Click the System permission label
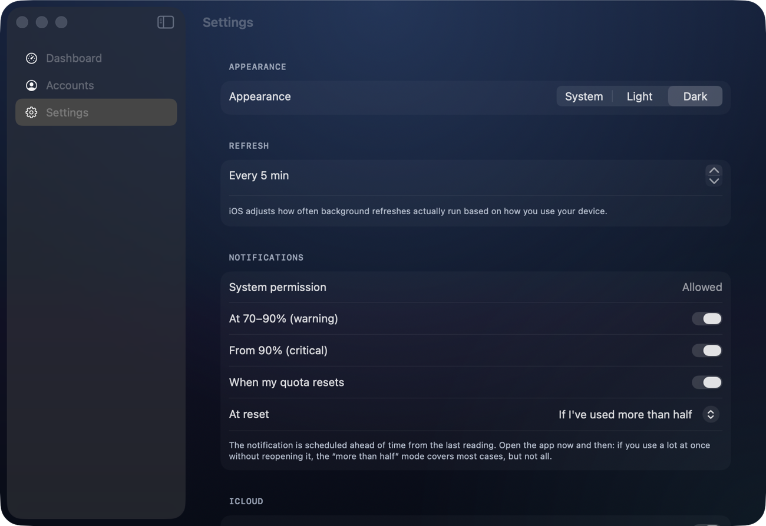This screenshot has width=766, height=526. point(278,287)
